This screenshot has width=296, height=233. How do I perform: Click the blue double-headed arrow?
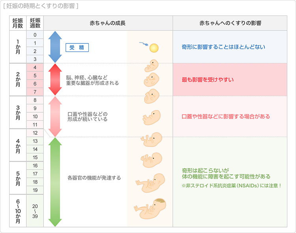coord(55,47)
